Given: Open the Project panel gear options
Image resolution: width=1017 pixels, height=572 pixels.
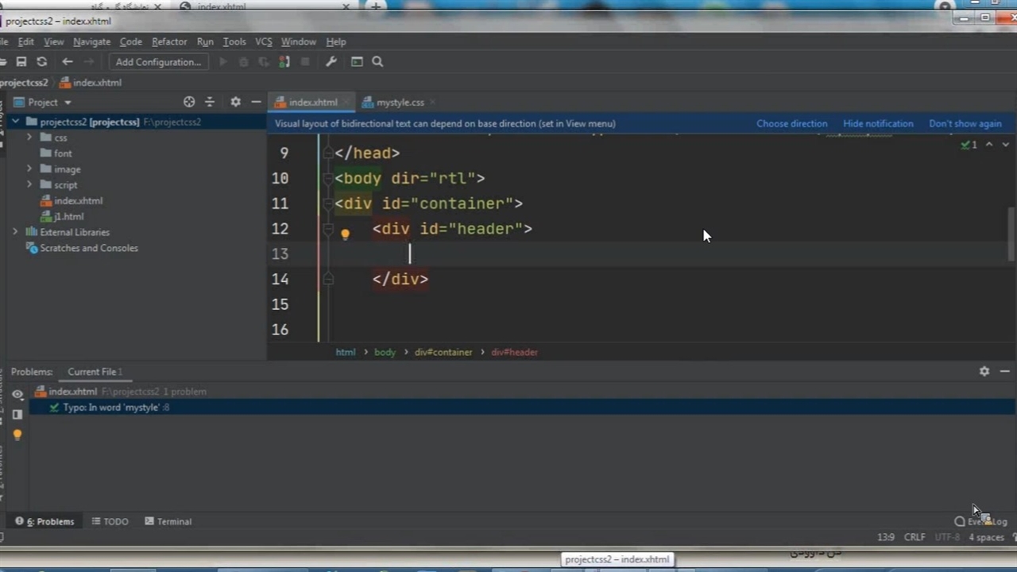Looking at the screenshot, I should pyautogui.click(x=235, y=102).
